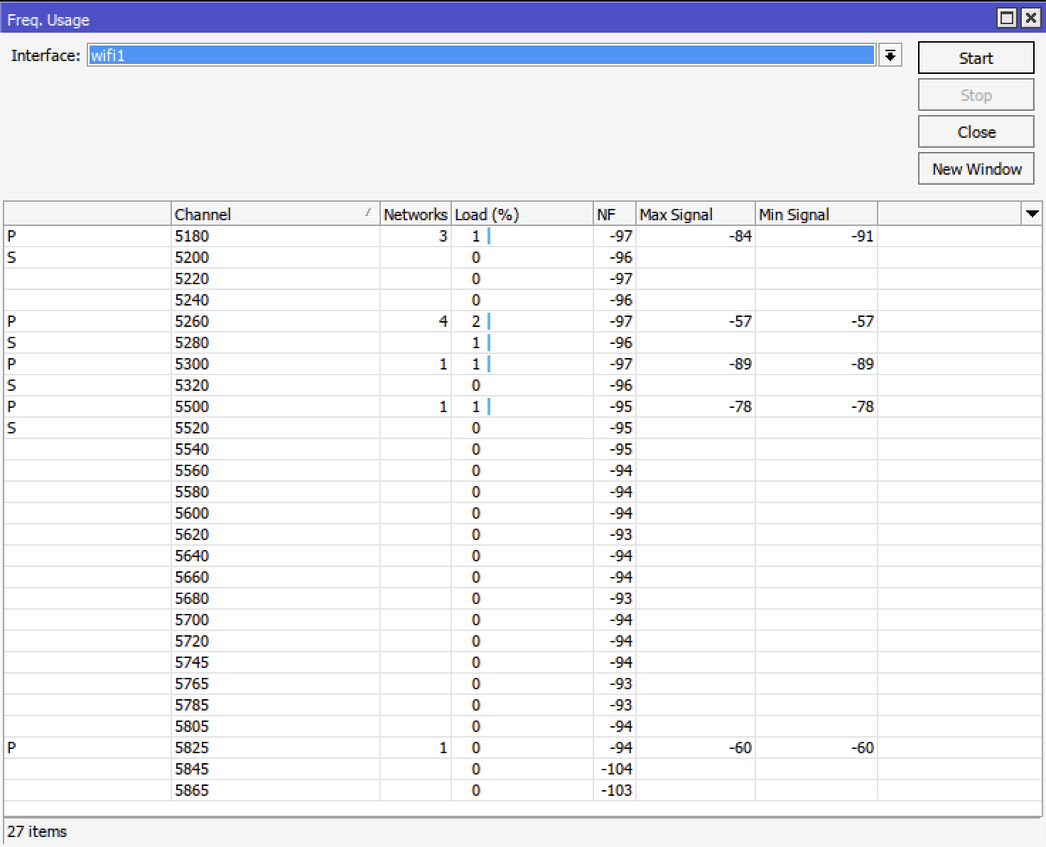Sort by the Networks column header

tap(415, 214)
